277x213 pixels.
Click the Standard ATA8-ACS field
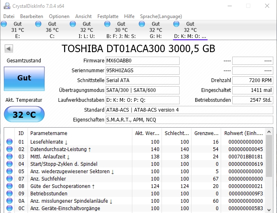[x=189, y=110]
